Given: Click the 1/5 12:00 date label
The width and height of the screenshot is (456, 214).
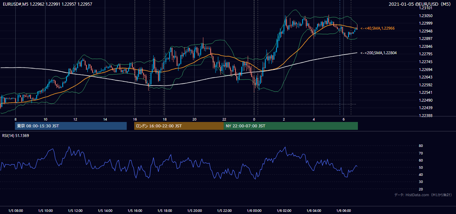Looking at the screenshot, I should (x=75, y=211).
